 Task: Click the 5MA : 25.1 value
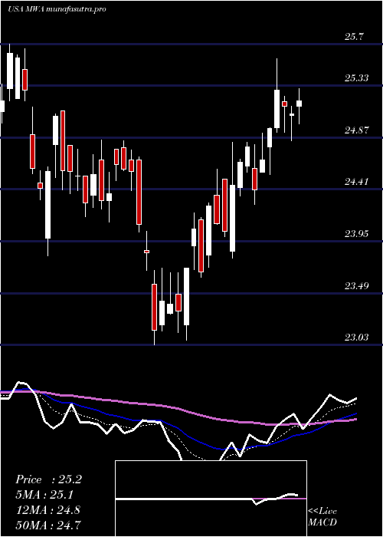[x=44, y=495]
